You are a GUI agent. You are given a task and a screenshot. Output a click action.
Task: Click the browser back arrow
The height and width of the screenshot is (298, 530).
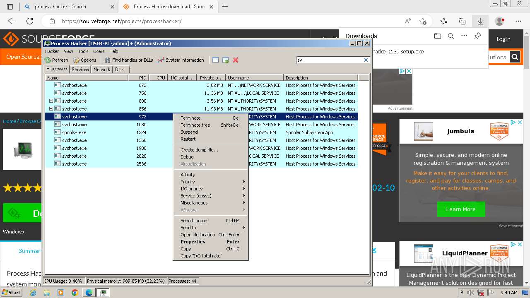12,21
